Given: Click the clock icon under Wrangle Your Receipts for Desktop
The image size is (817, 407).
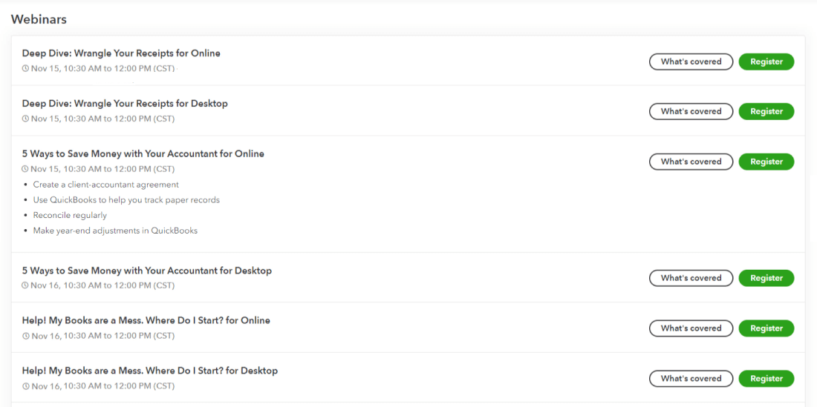Looking at the screenshot, I should [x=25, y=119].
